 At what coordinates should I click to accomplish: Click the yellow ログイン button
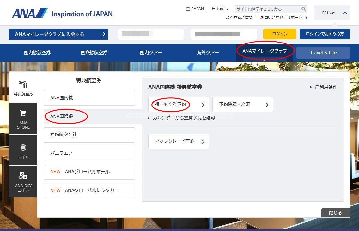click(x=280, y=34)
